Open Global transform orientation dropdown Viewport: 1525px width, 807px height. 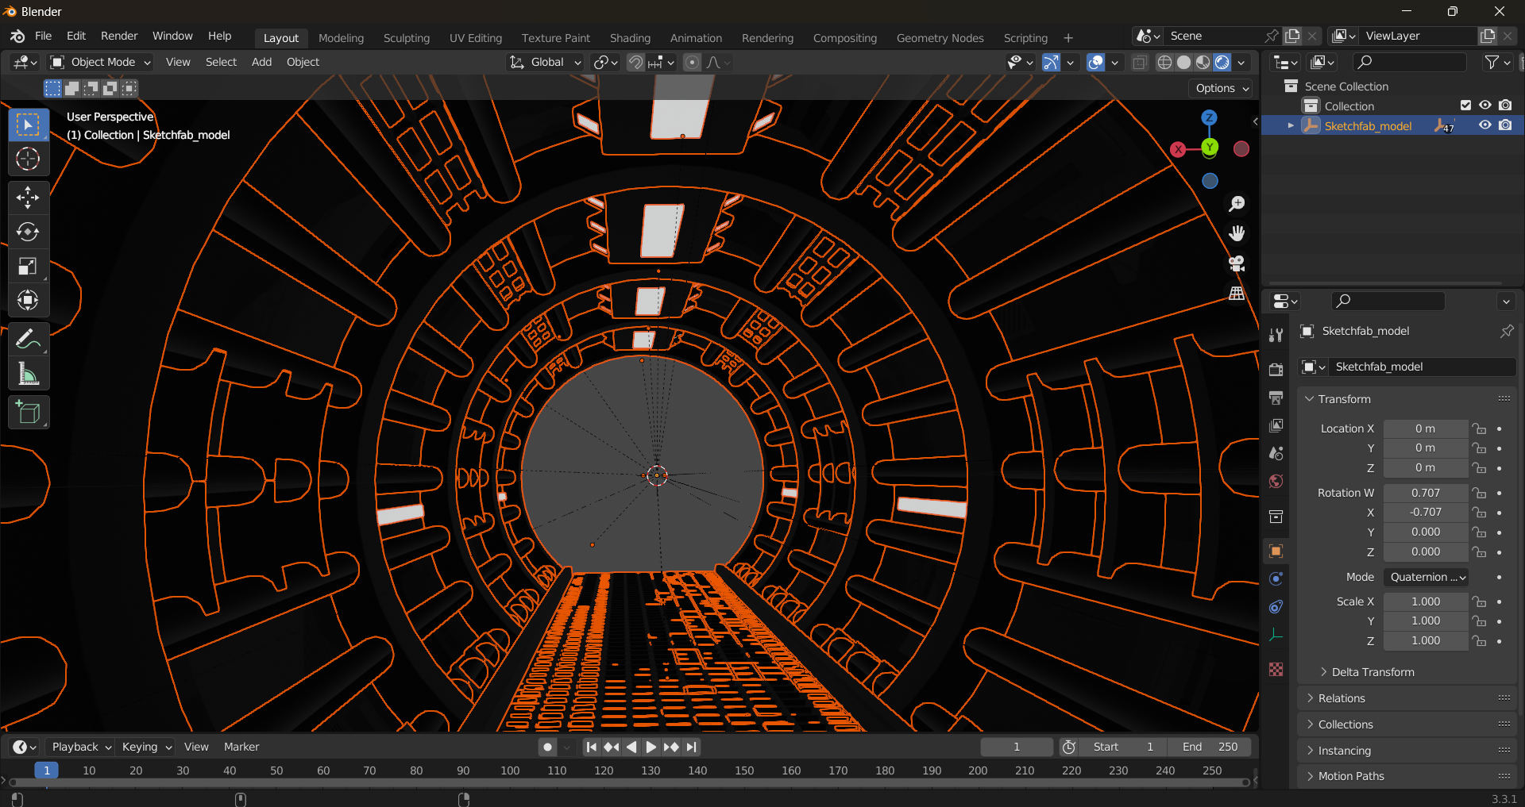tap(546, 62)
